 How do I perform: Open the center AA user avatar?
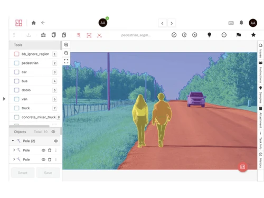pyautogui.click(x=103, y=23)
